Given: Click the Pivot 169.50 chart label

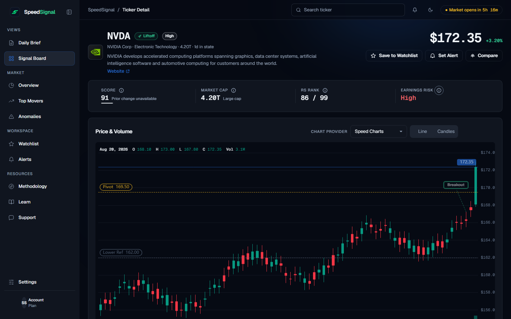Looking at the screenshot, I should (116, 187).
